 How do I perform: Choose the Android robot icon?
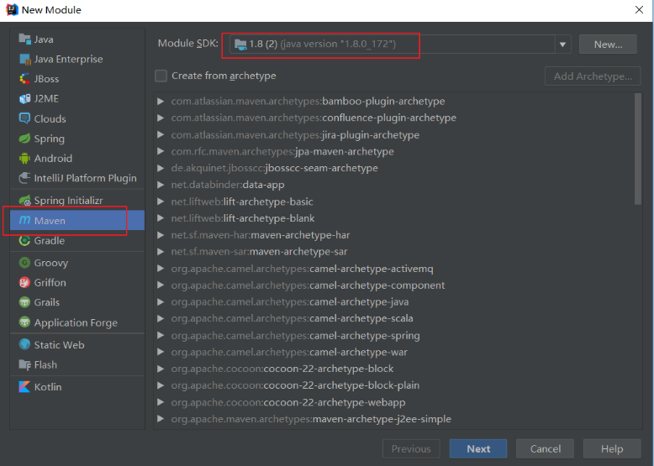(24, 158)
